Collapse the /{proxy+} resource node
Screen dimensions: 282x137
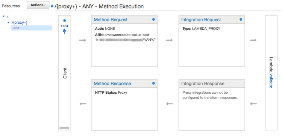[8, 23]
